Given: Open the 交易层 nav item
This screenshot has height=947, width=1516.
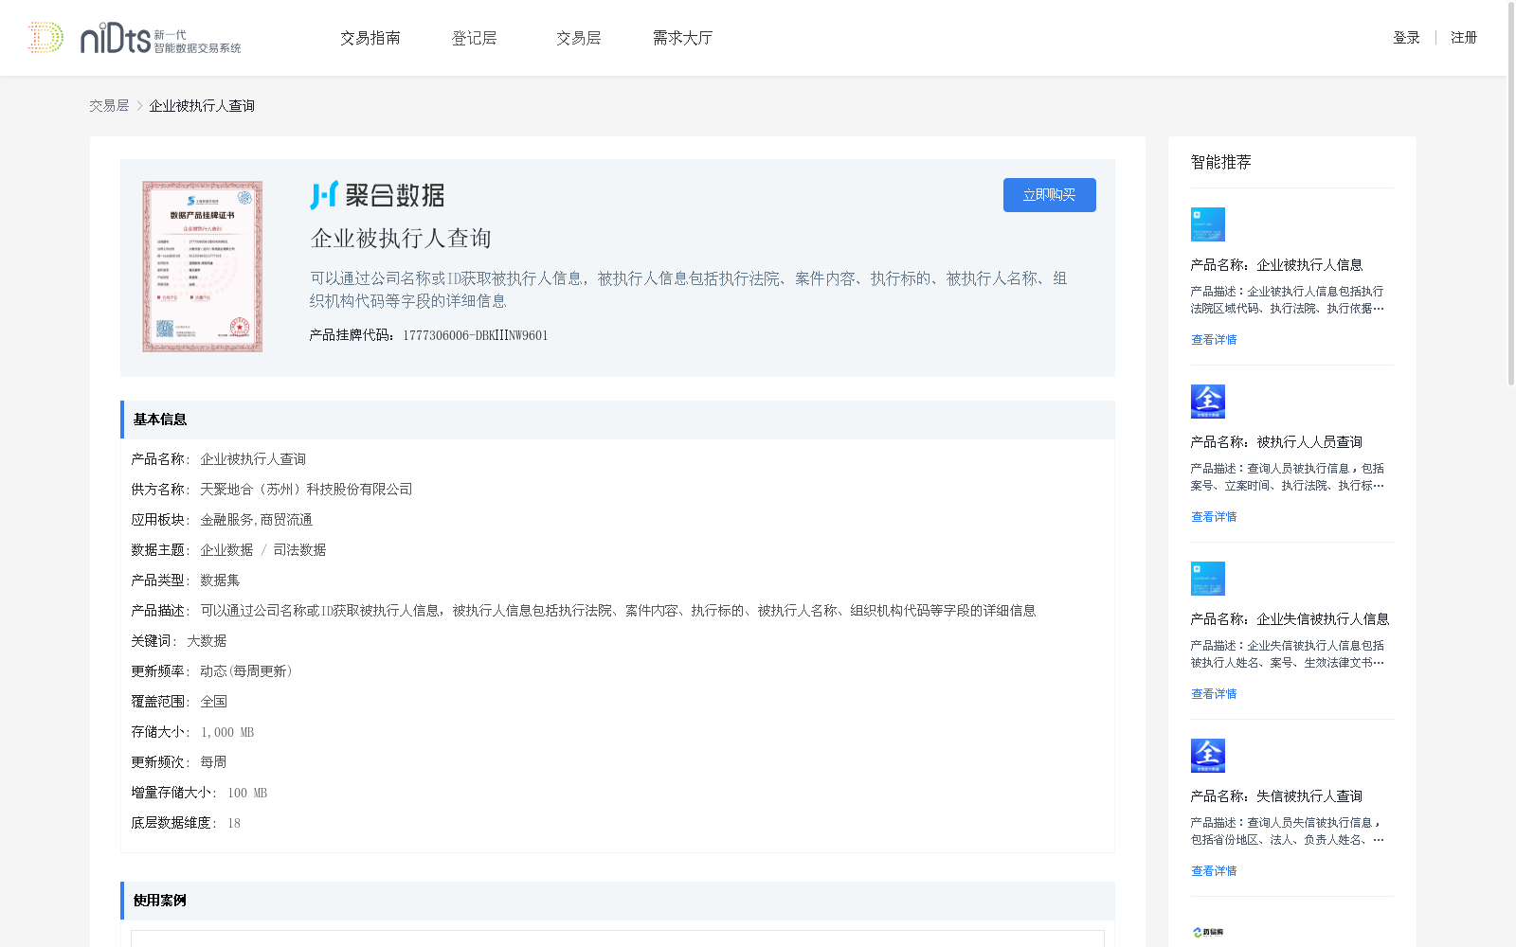Looking at the screenshot, I should coord(579,38).
